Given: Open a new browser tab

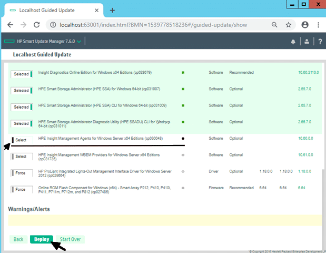Looking at the screenshot, I should [x=112, y=11].
